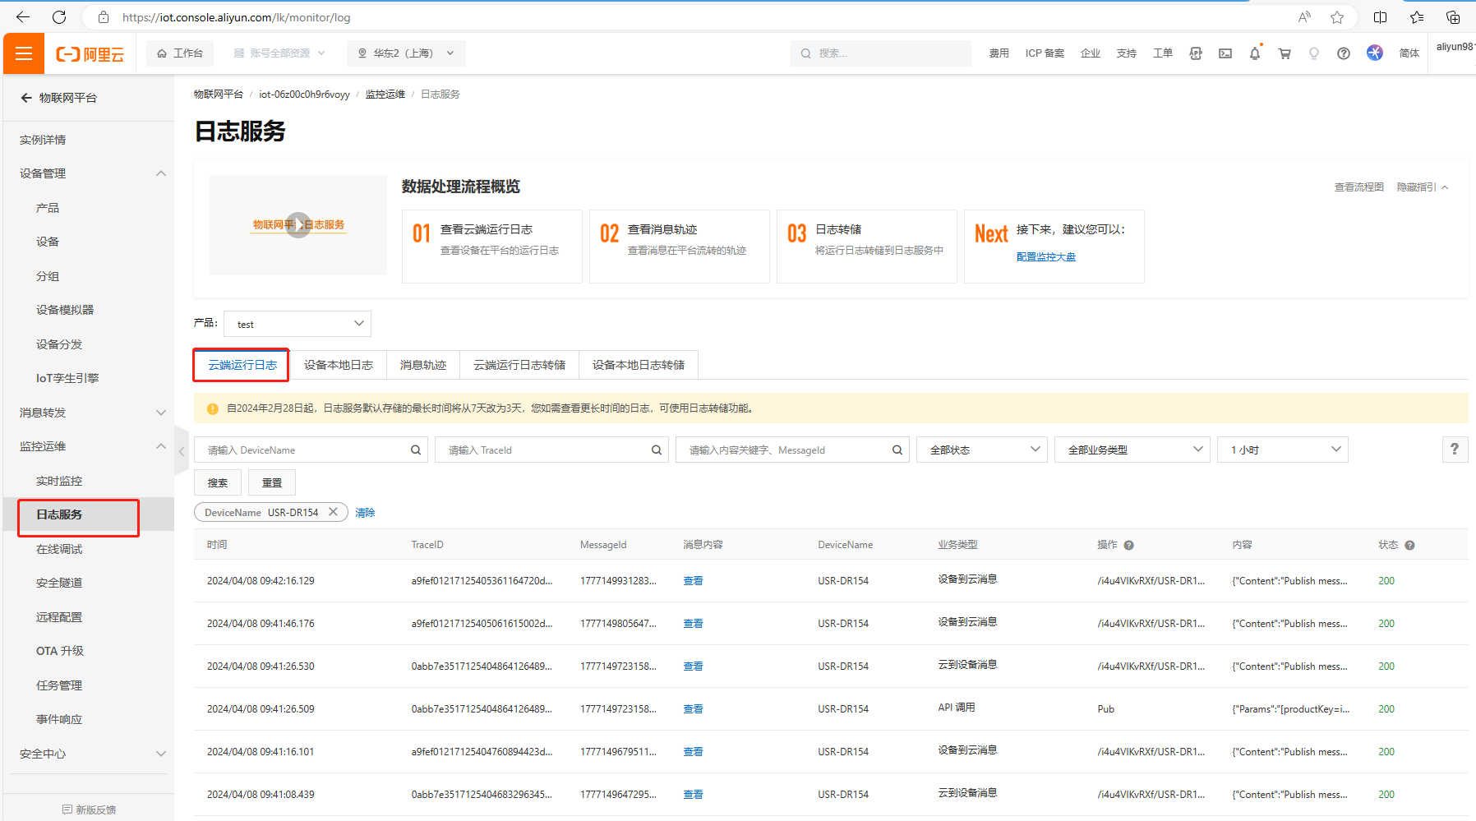Open the 配置监控大盘 link
The width and height of the screenshot is (1476, 821).
pos(1045,257)
